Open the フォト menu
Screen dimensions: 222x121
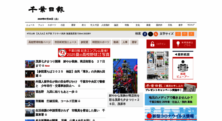click(x=41, y=25)
